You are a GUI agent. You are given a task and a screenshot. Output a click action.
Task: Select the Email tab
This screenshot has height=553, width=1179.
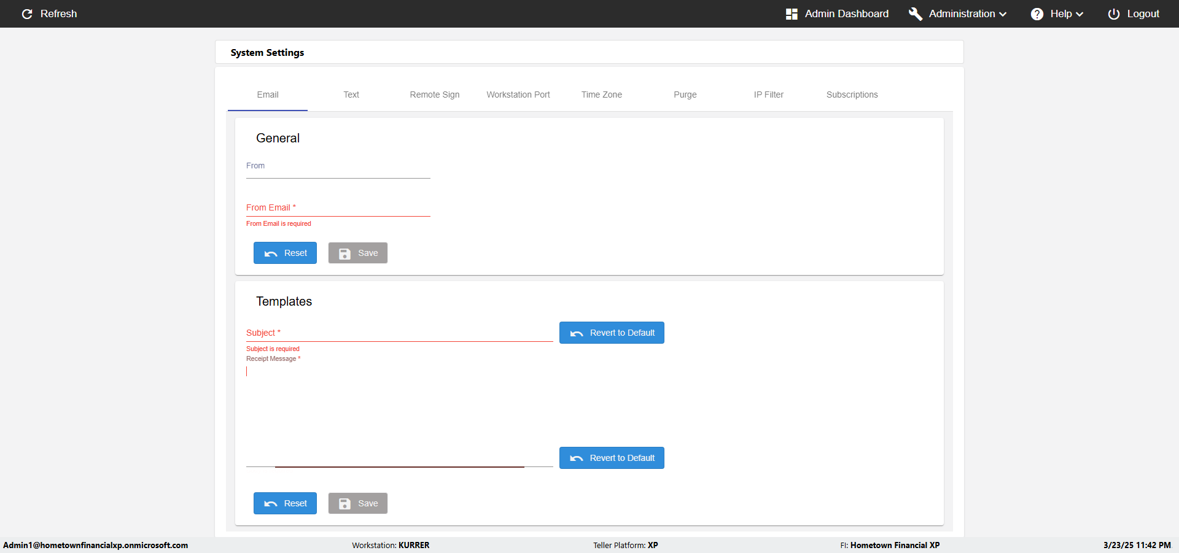268,95
